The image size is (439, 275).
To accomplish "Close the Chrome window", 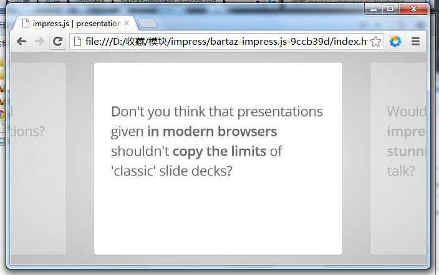I will [412, 9].
